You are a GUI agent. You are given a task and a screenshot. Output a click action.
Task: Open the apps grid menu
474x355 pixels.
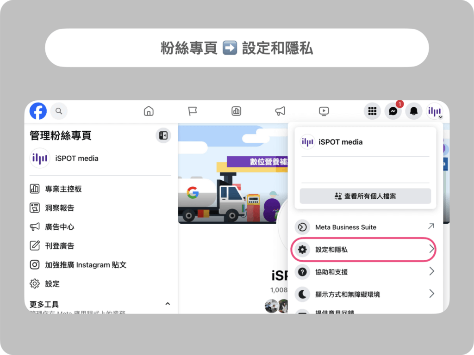point(372,111)
